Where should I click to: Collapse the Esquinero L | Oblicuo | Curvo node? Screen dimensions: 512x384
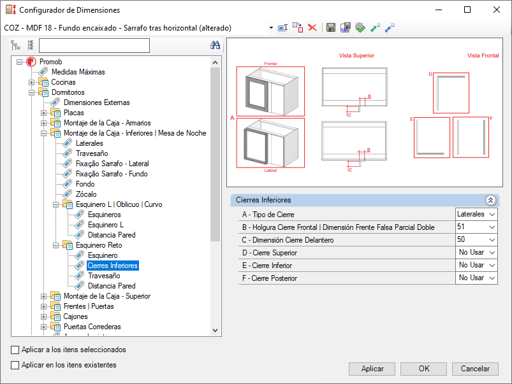point(55,204)
